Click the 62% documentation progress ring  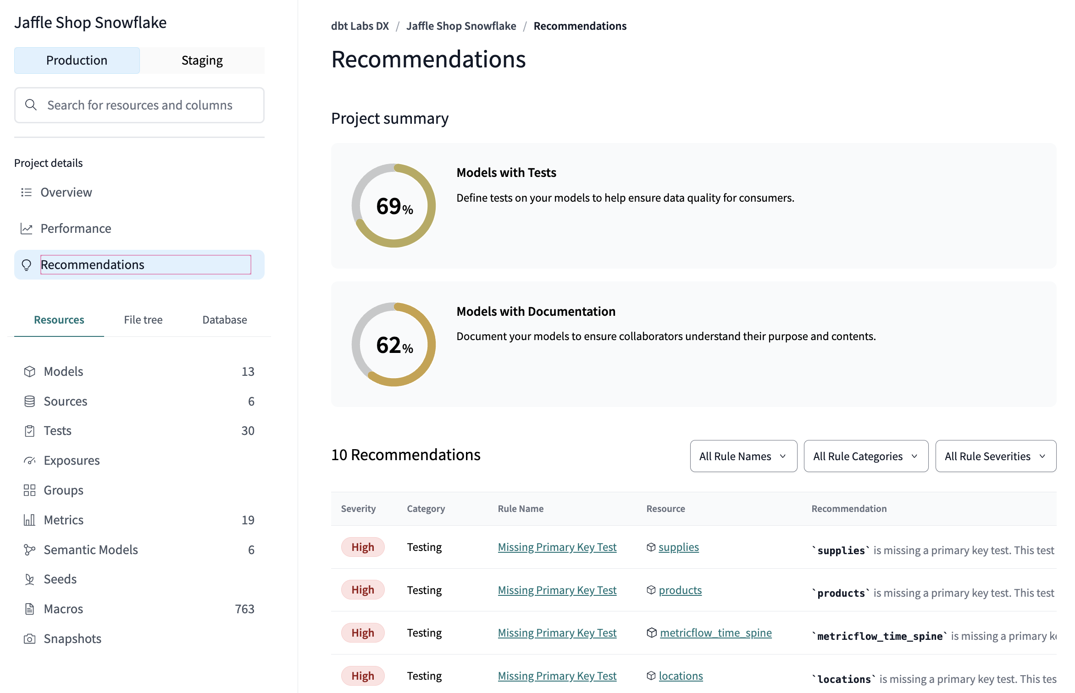(393, 344)
